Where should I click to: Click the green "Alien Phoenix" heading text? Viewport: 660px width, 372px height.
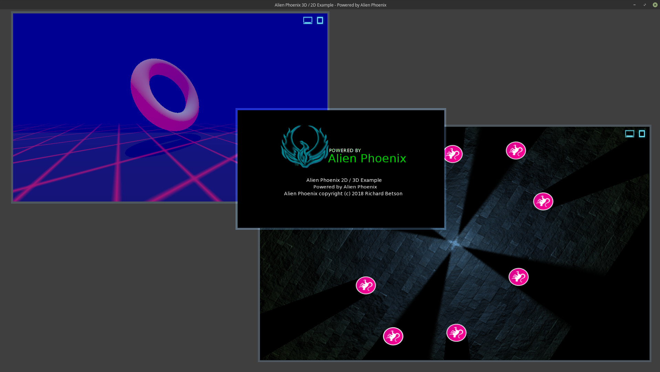point(367,158)
